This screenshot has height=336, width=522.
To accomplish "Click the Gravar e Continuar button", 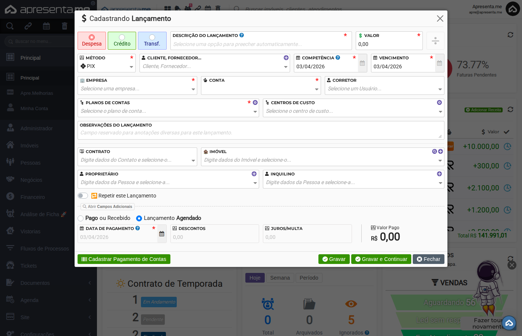I will point(381,259).
